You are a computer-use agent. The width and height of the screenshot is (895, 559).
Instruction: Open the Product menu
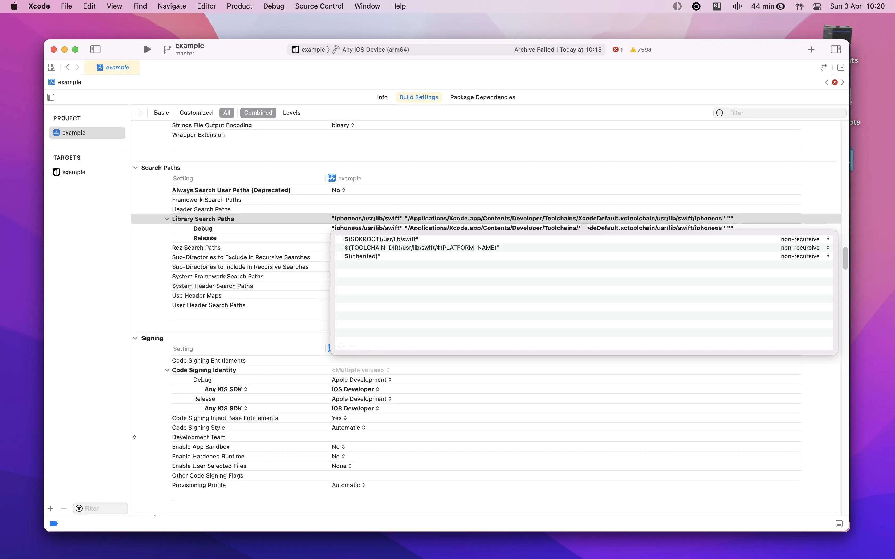click(x=239, y=6)
